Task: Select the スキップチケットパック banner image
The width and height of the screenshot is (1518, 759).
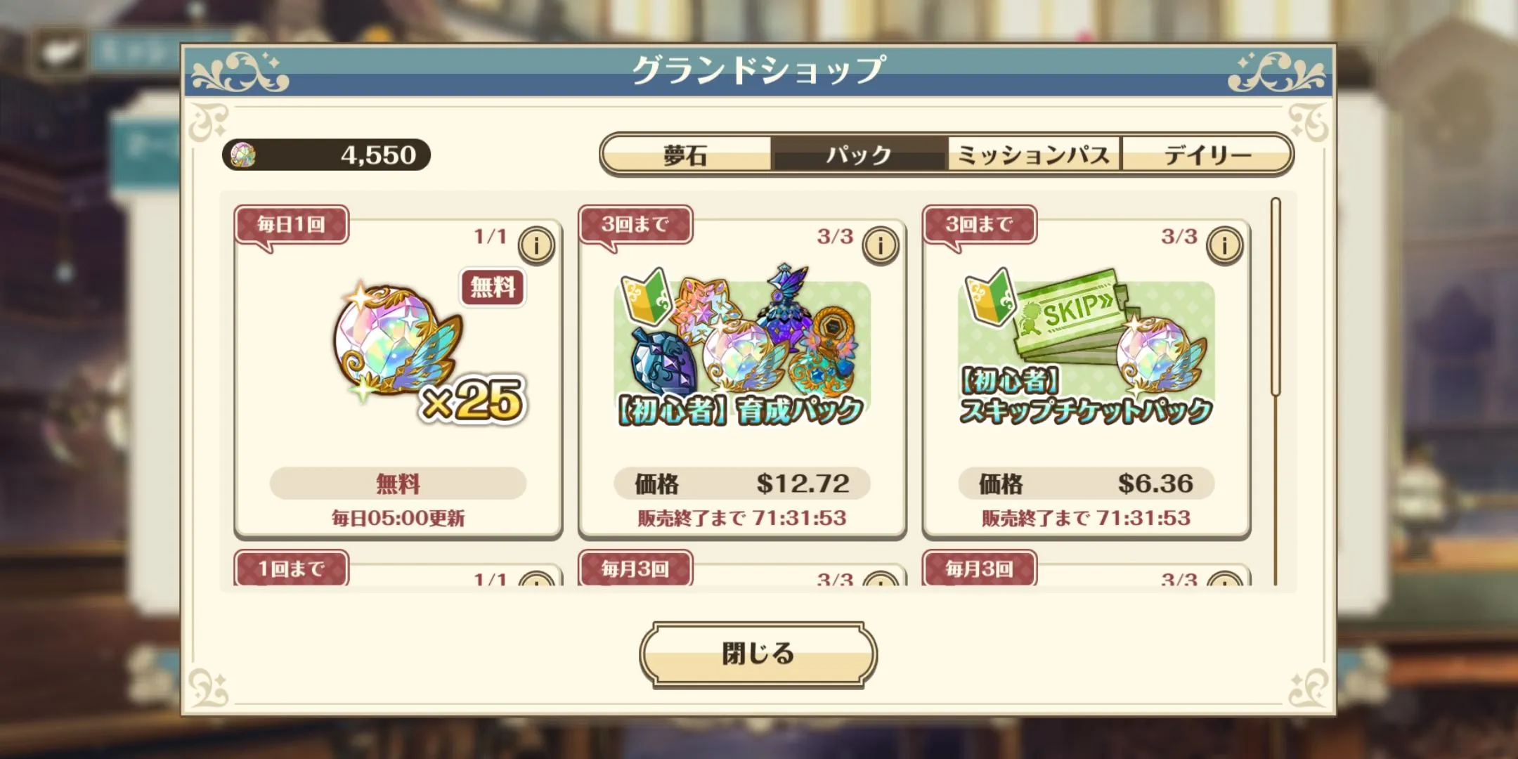Action: (x=1086, y=347)
